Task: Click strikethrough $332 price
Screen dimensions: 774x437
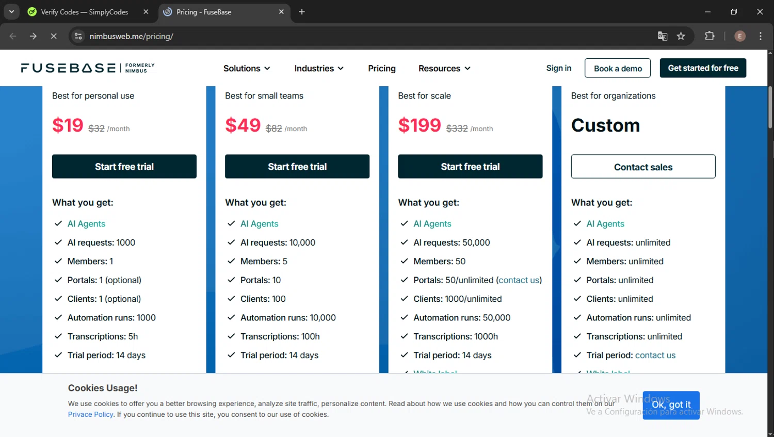Action: pos(457,128)
